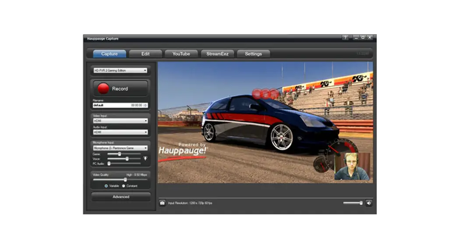Adjust the Voice volume slider

pyautogui.click(x=124, y=159)
